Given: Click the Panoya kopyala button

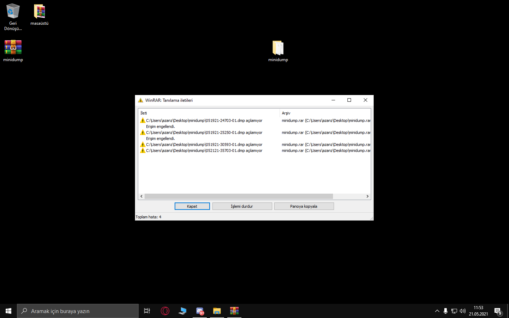Looking at the screenshot, I should pyautogui.click(x=304, y=206).
